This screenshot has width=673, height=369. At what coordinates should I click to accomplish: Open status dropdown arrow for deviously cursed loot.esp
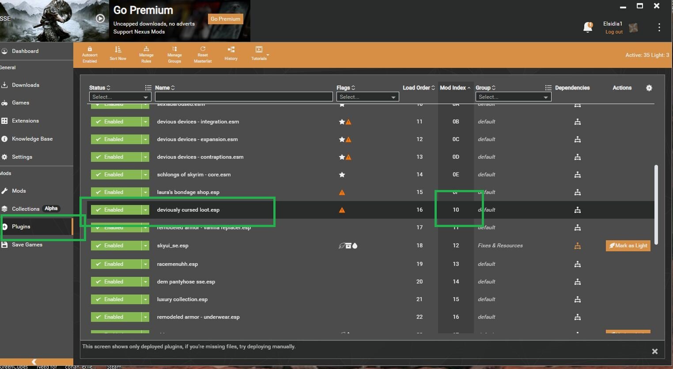[145, 210]
